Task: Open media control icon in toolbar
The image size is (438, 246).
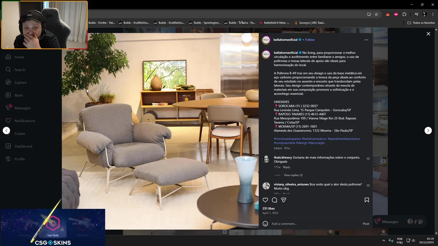Action: [416, 14]
